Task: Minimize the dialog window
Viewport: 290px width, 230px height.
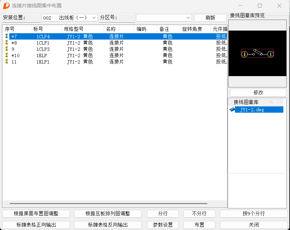Action: 241,6
